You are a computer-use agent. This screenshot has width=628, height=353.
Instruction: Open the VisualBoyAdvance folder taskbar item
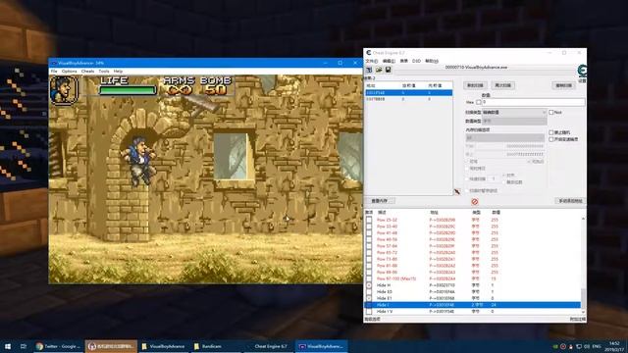coord(163,346)
